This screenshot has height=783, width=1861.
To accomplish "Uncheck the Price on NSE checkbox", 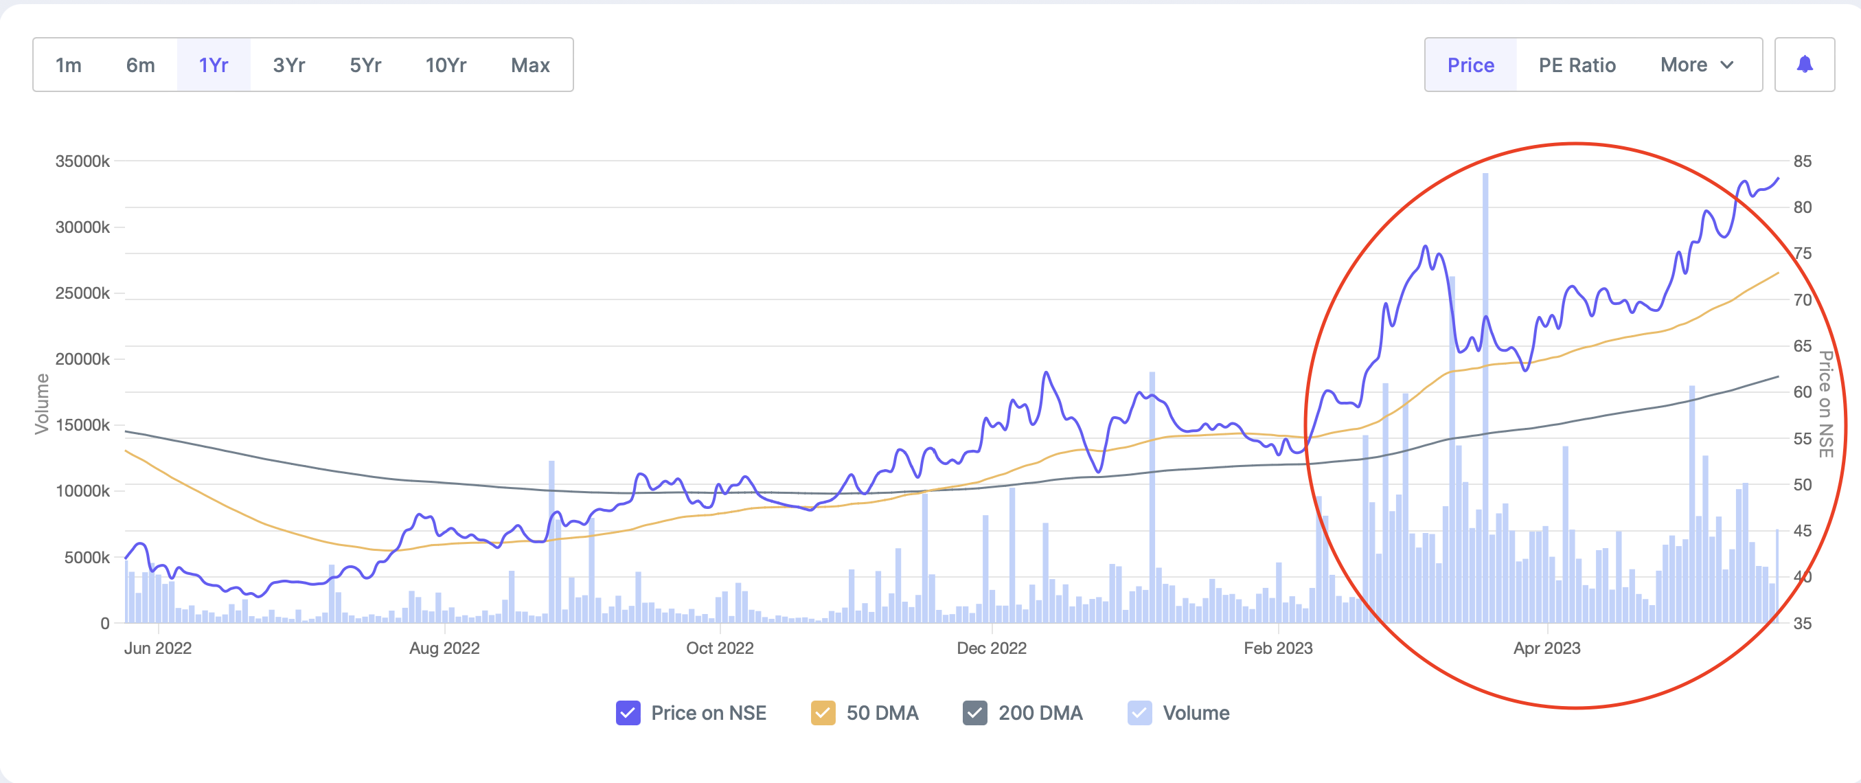I will point(628,713).
